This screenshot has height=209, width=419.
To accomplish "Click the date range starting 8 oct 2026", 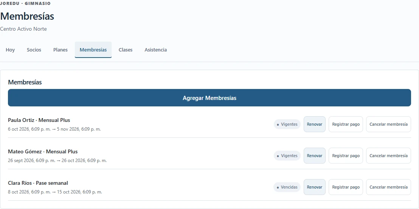I will [55, 192].
